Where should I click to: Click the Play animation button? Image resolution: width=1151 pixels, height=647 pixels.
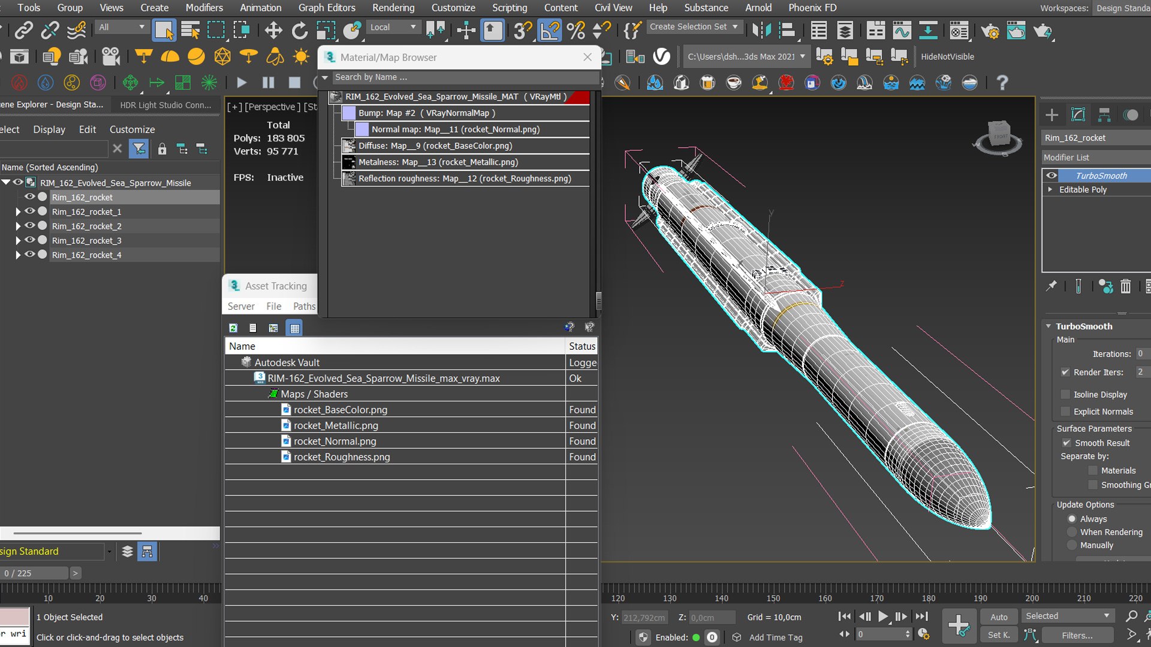pos(882,616)
